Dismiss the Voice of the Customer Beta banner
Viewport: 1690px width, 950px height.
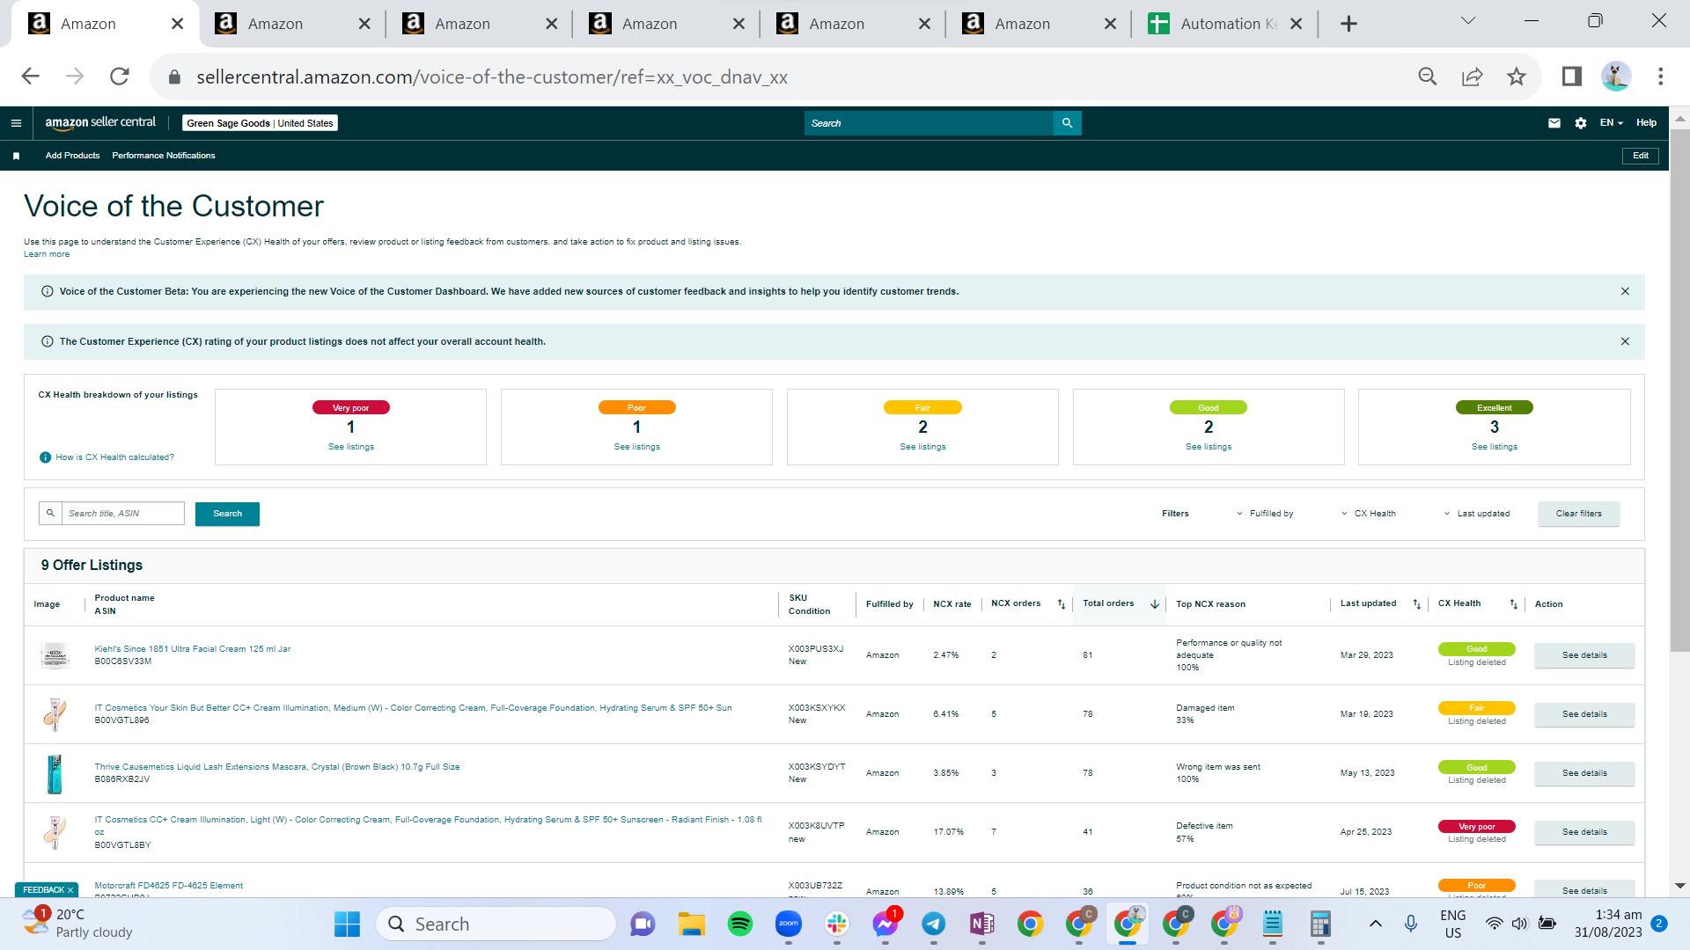1625,291
